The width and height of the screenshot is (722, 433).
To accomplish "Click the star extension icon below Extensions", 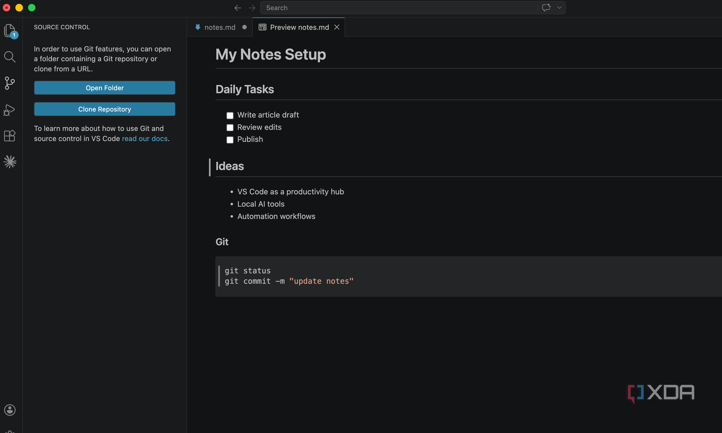I will tap(10, 161).
